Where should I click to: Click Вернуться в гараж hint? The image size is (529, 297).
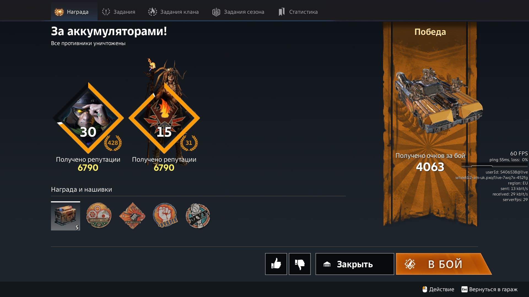click(490, 289)
